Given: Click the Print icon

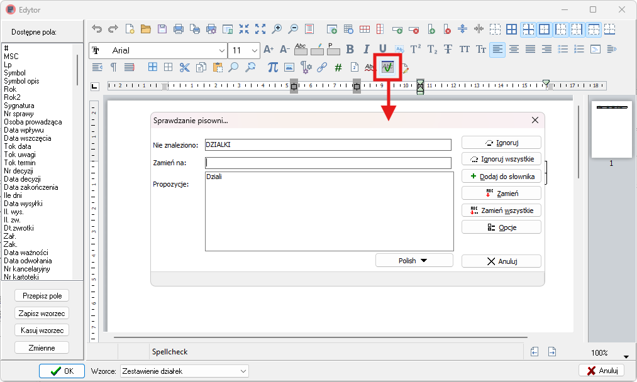Looking at the screenshot, I should coord(179,29).
